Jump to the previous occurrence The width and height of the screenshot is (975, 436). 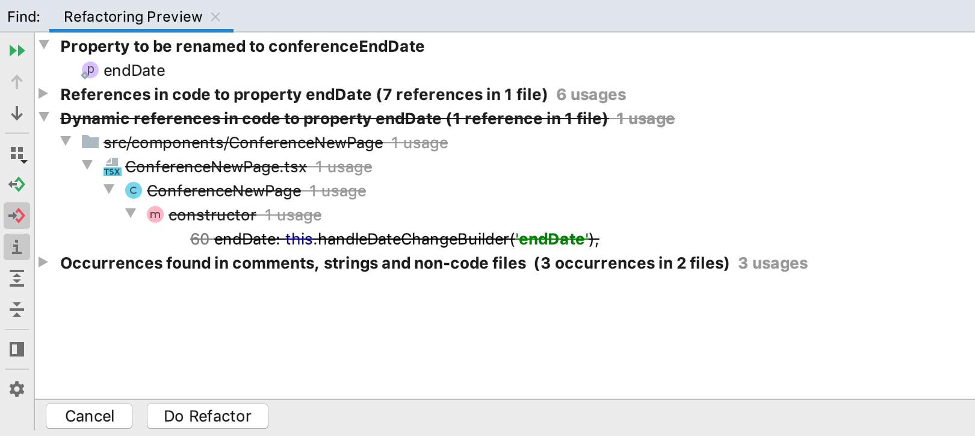click(16, 81)
